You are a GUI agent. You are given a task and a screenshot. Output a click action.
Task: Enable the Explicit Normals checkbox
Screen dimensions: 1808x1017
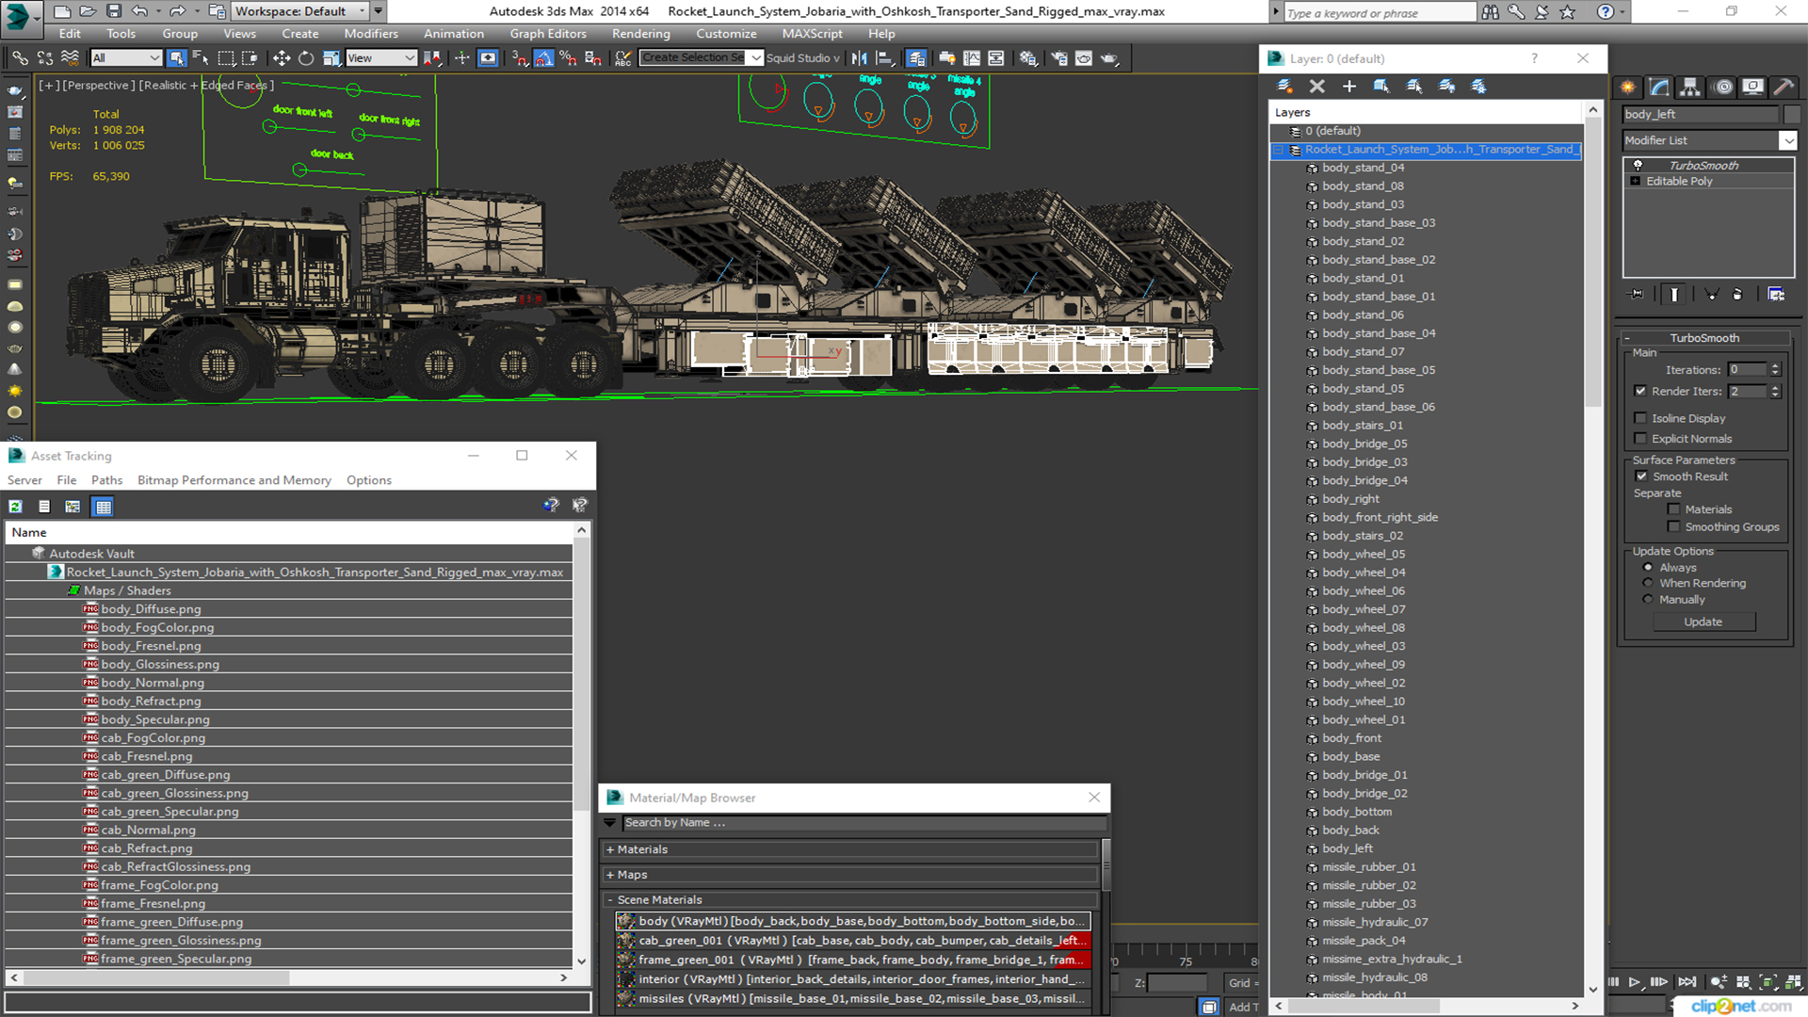1640,439
